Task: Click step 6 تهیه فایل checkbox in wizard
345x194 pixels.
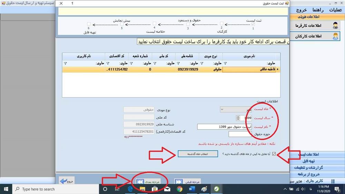Action: click(x=89, y=24)
